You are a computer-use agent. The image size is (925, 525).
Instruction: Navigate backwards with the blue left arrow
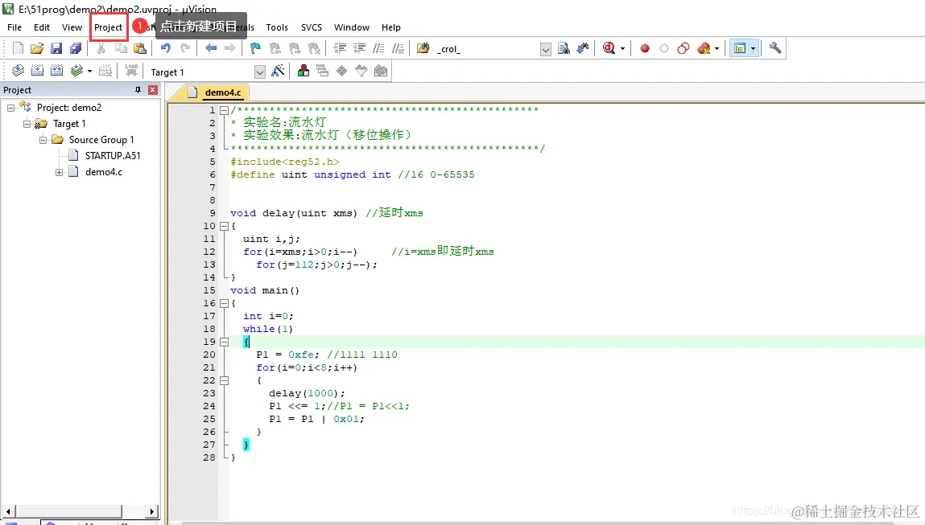point(211,48)
